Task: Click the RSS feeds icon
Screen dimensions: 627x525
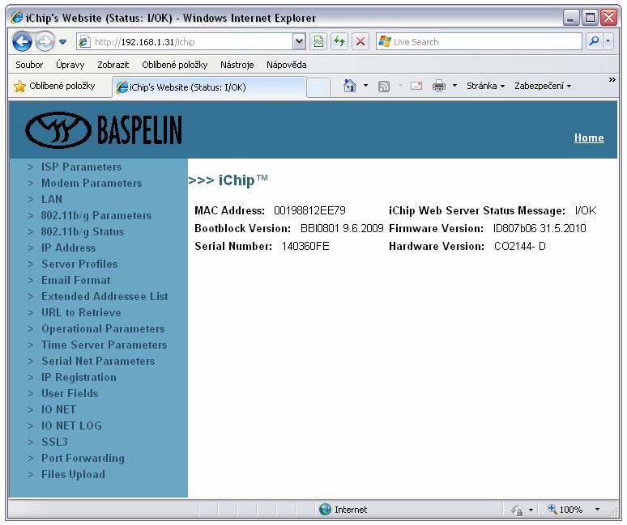Action: point(384,86)
